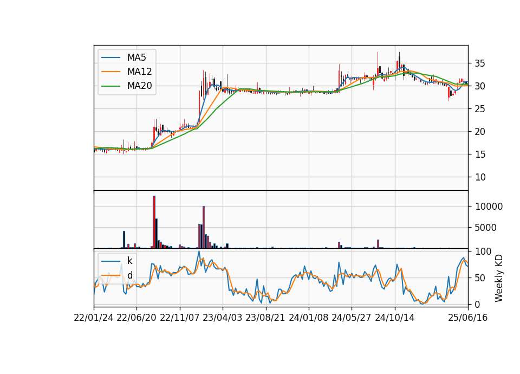The width and height of the screenshot is (520, 374).
Task: Click the 24/10/14 date tick label
Action: 395,318
